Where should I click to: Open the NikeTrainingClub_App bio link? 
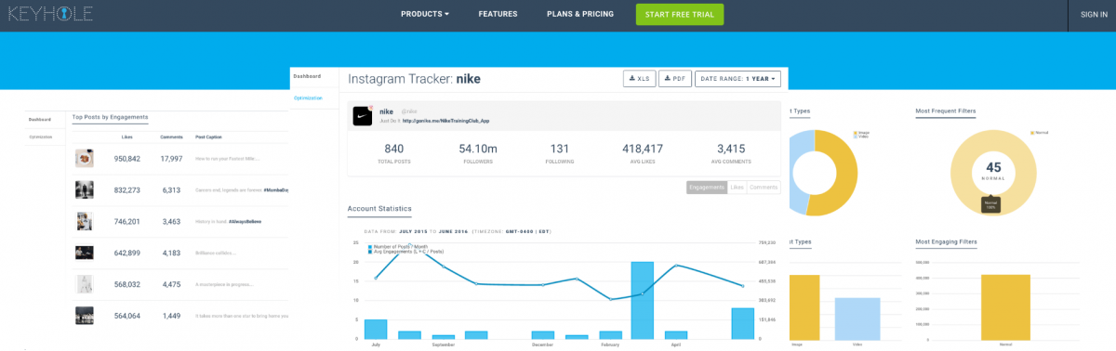445,121
